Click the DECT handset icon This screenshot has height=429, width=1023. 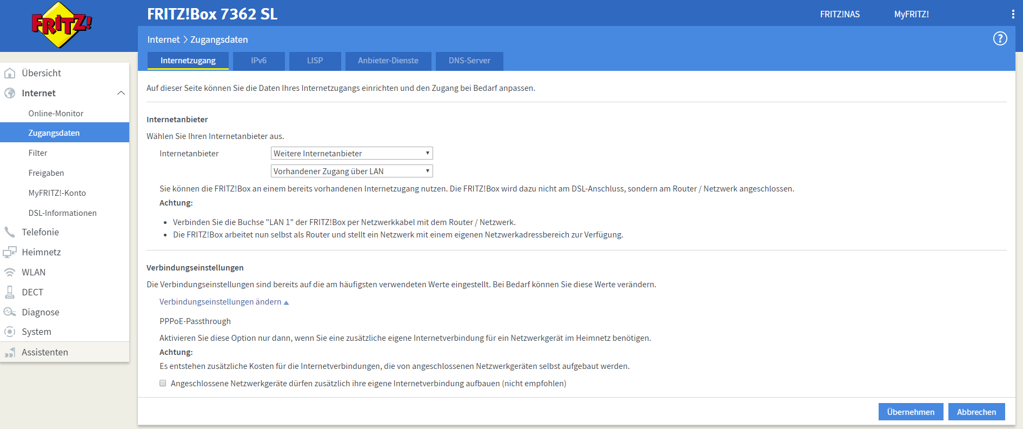click(x=10, y=292)
